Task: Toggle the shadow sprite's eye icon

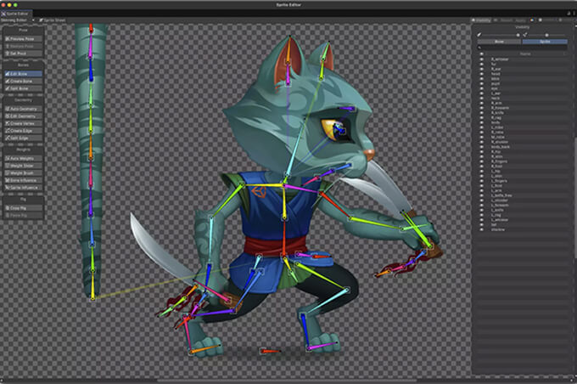Action: pyautogui.click(x=481, y=229)
